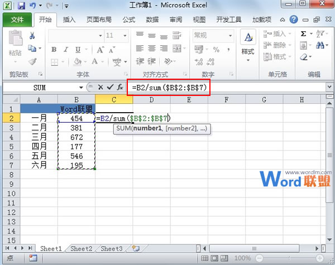Viewport: 335px width, 265px height.
Task: Open Insert Function dialog via fx icon
Action: (x=119, y=88)
